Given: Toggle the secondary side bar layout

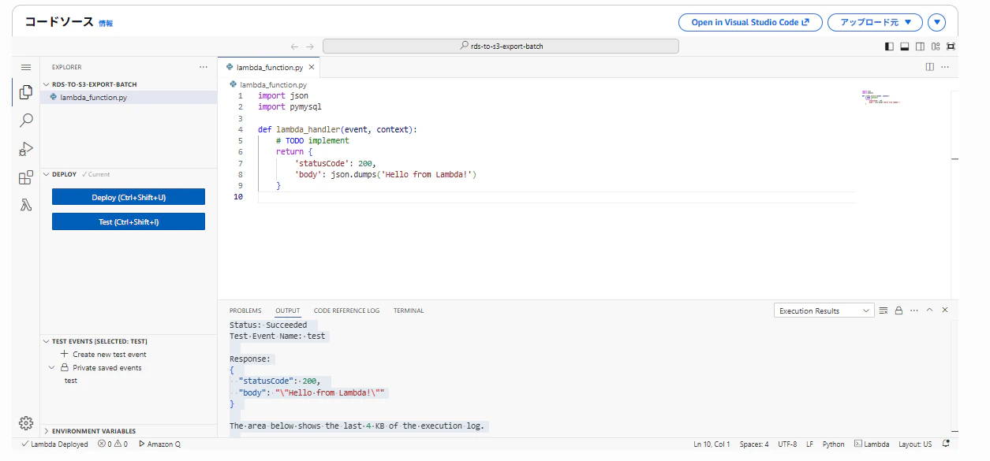Looking at the screenshot, I should click(921, 46).
